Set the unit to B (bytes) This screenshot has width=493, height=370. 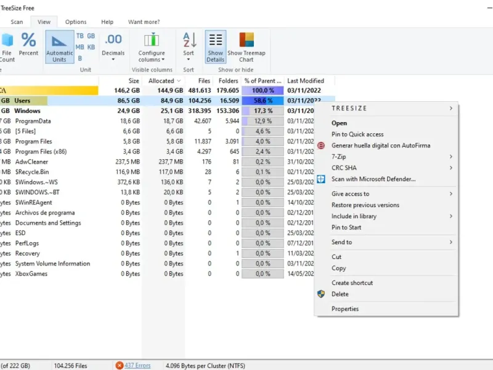80,58
